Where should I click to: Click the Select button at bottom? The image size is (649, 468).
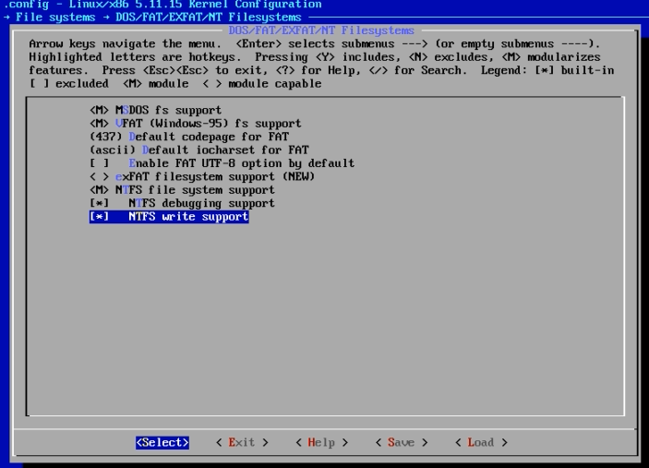pos(162,442)
